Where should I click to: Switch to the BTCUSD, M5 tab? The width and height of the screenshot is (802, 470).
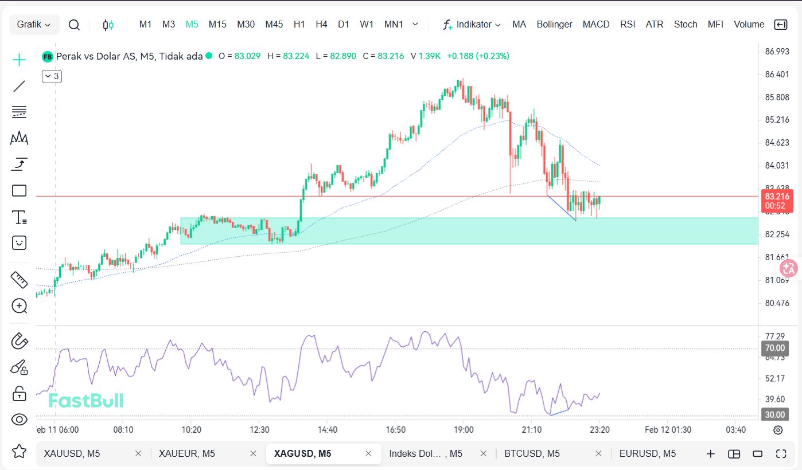[x=531, y=453]
